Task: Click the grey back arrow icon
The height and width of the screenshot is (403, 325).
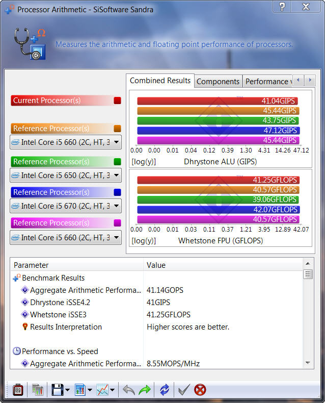Action: point(129,390)
